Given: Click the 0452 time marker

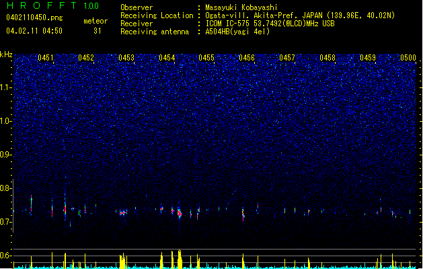Looking at the screenshot, I should (x=86, y=58).
